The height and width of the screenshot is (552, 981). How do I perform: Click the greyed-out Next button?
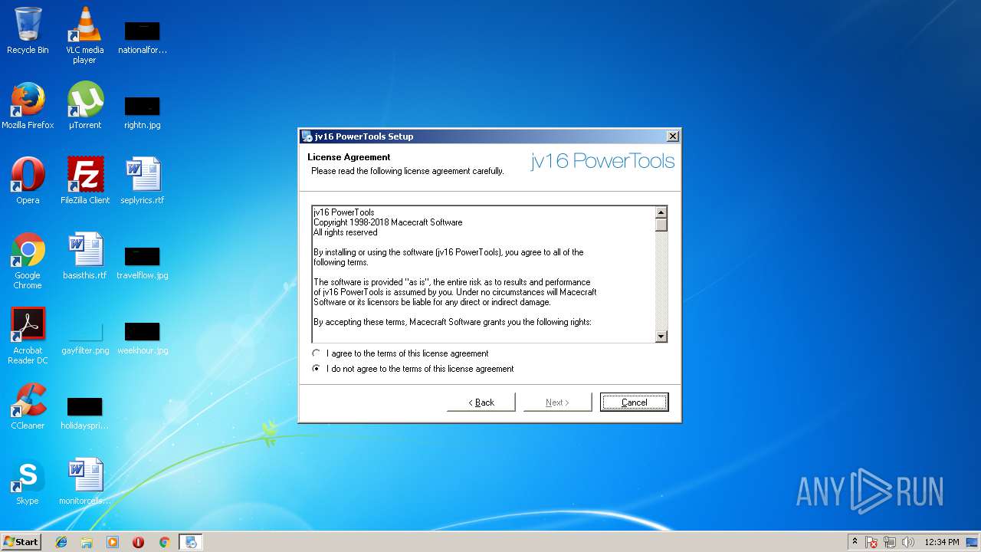(557, 402)
